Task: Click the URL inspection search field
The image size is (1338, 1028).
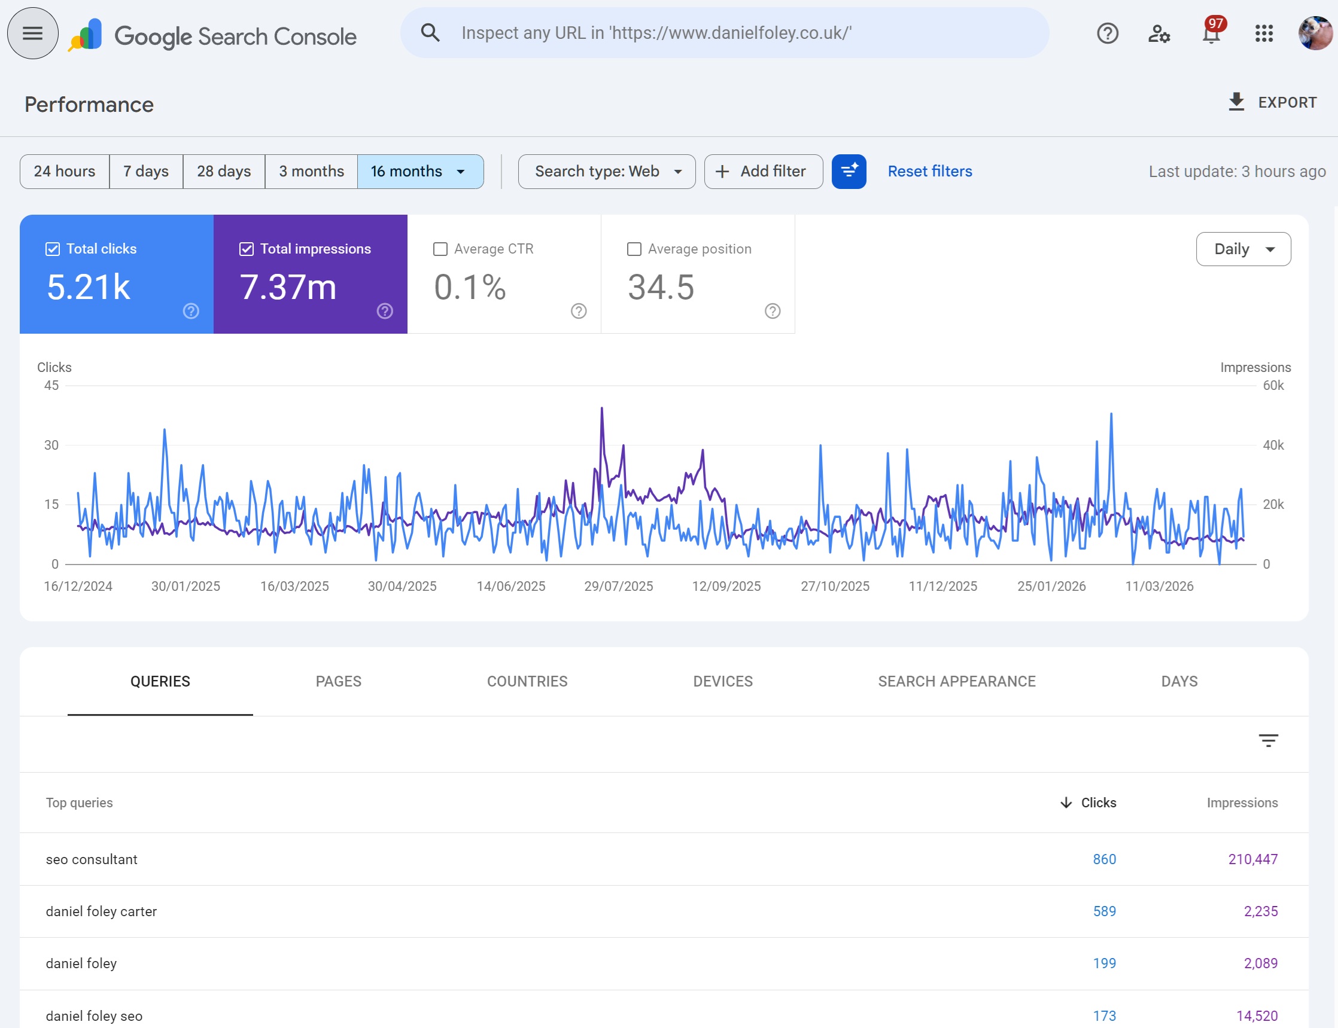Action: coord(723,32)
